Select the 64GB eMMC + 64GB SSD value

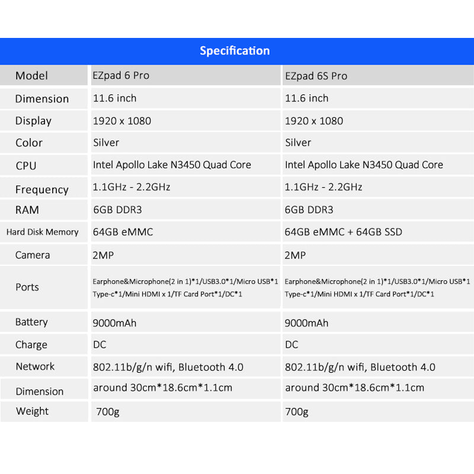click(x=343, y=232)
